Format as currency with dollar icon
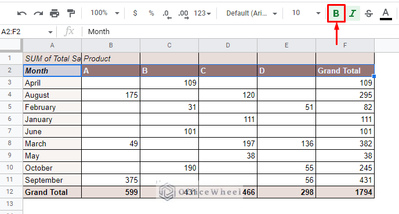This screenshot has width=399, height=214. pos(135,13)
